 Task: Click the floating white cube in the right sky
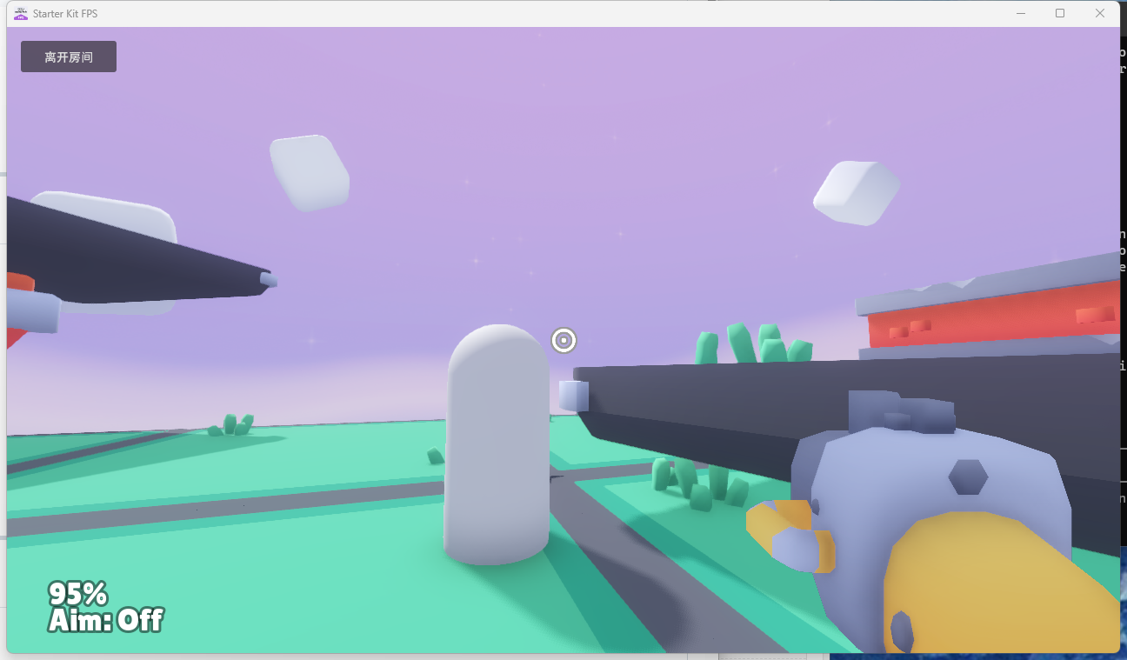click(x=857, y=191)
